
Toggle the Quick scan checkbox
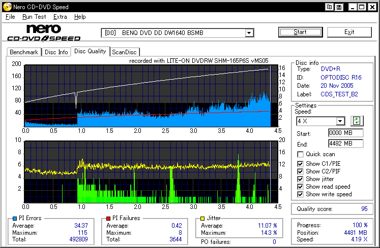click(300, 154)
